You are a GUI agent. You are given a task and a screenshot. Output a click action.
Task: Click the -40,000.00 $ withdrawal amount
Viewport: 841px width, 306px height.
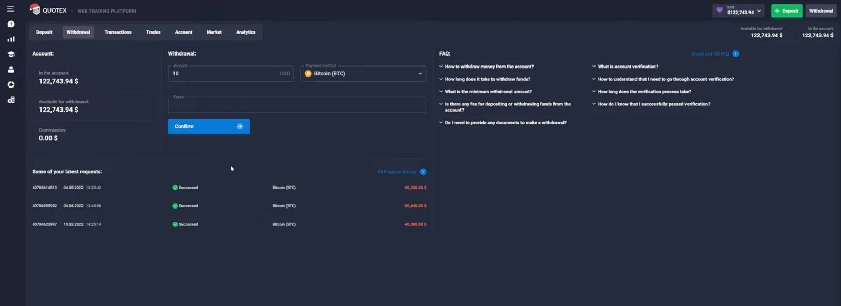point(415,224)
